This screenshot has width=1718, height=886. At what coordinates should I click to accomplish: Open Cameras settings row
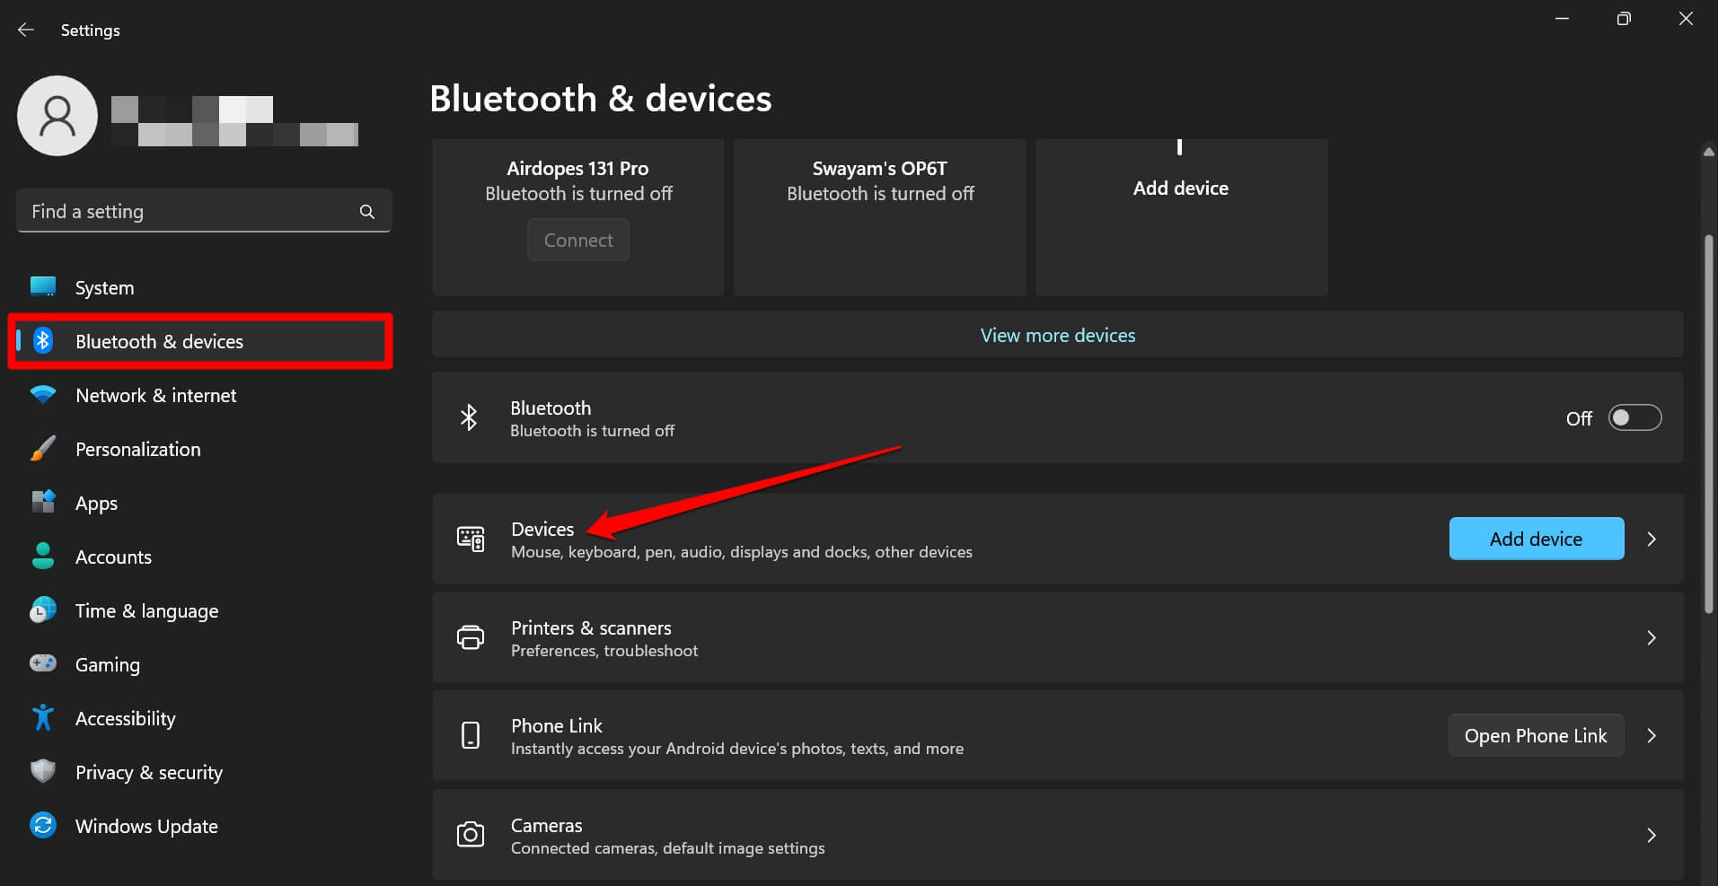pos(1057,835)
